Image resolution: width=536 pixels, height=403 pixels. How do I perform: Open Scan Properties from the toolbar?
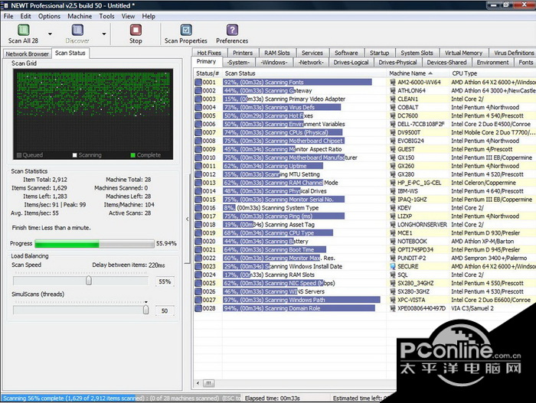click(x=186, y=31)
